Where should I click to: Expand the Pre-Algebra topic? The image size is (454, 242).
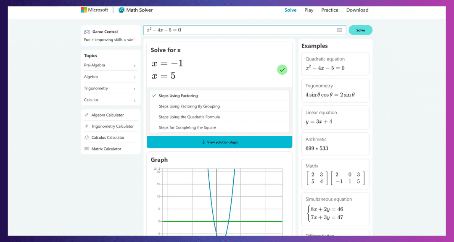[134, 66]
